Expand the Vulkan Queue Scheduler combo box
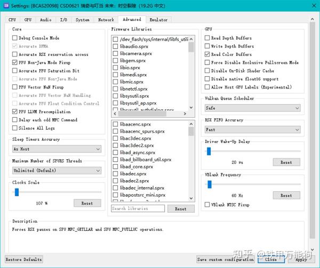320x268 pixels. tap(252, 108)
